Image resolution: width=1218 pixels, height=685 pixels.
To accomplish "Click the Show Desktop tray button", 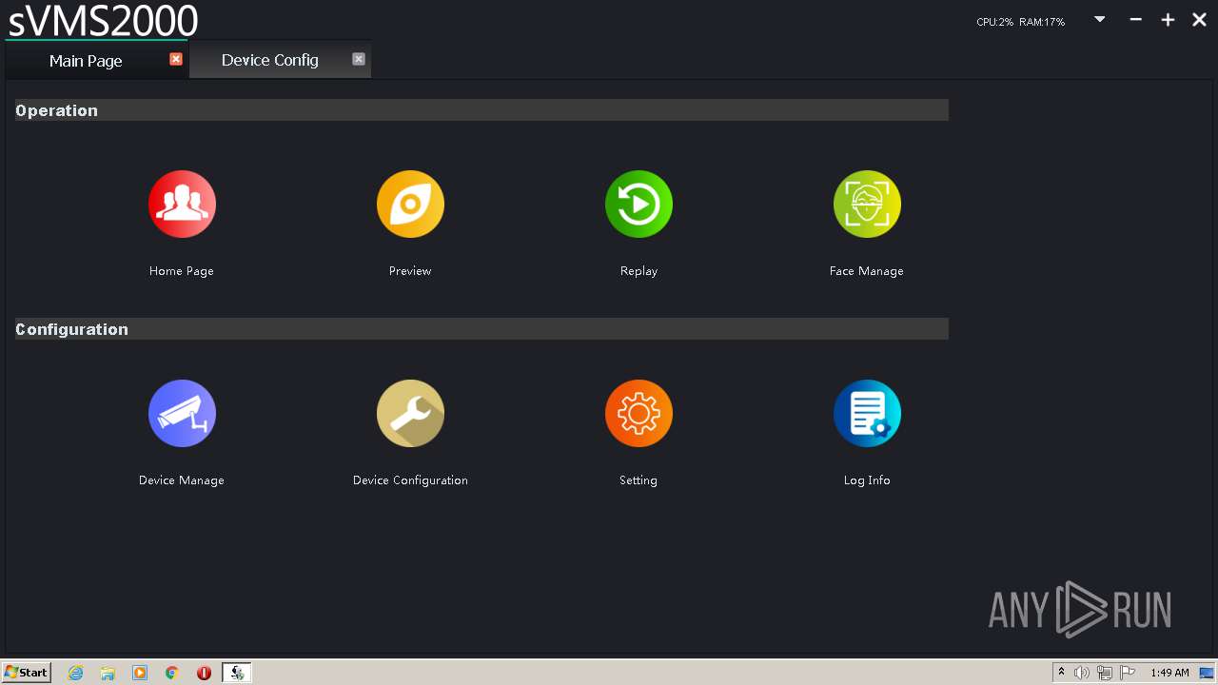I will pos(1208,673).
